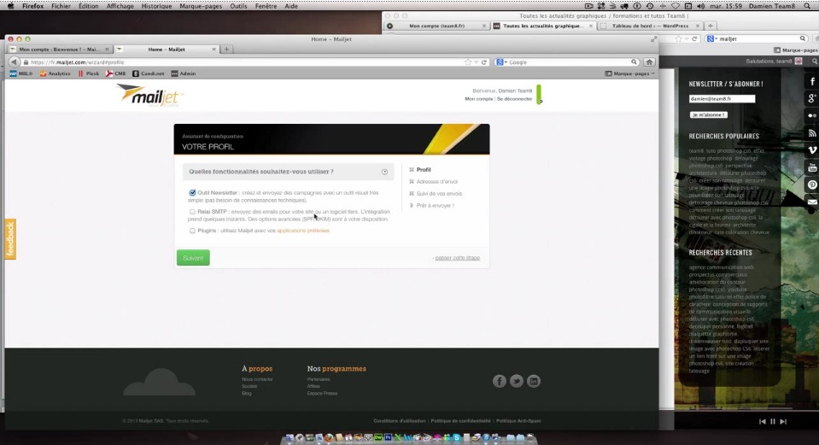Open search engine dropdown in Google box
Screen dimensions: 819x445
pyautogui.click(x=501, y=62)
